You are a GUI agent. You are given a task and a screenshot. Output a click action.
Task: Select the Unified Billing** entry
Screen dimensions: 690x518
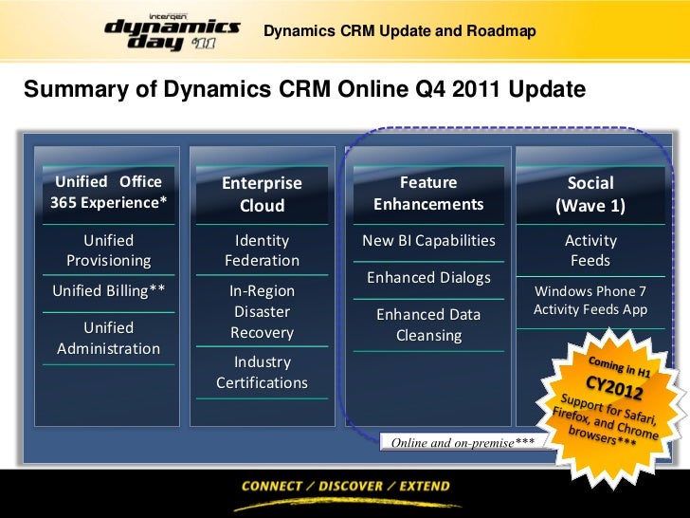coord(109,290)
